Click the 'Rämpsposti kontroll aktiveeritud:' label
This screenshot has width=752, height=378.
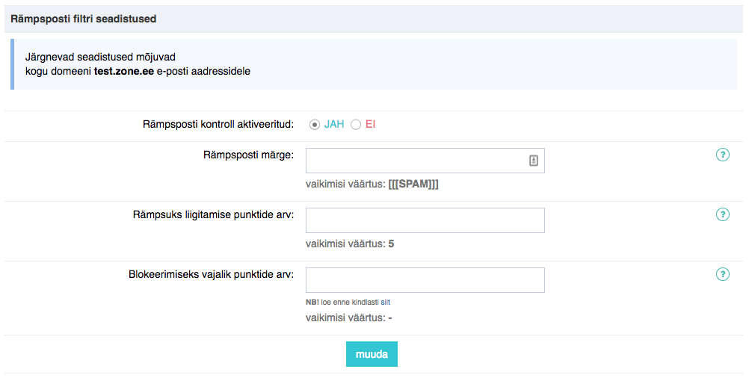click(x=218, y=125)
